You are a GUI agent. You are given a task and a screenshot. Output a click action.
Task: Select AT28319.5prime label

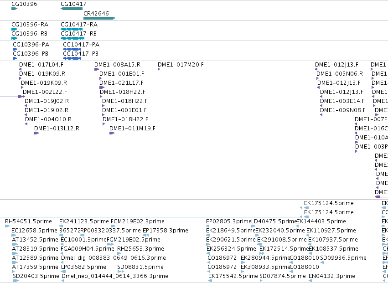[x=35, y=249]
